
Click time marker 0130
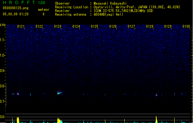click(x=186, y=26)
